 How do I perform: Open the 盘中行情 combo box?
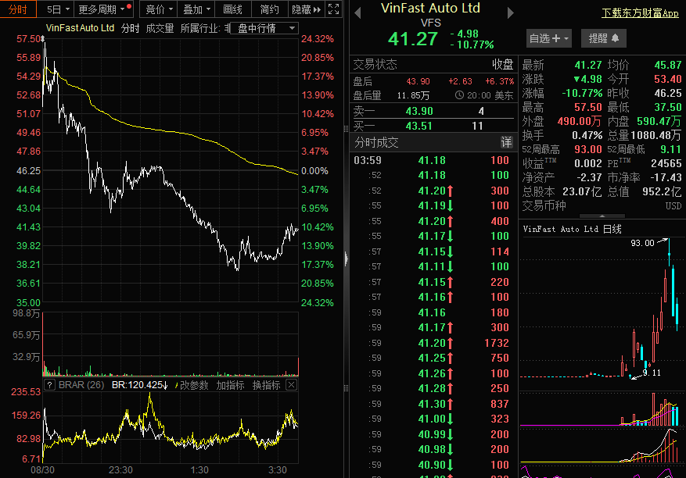[x=264, y=28]
